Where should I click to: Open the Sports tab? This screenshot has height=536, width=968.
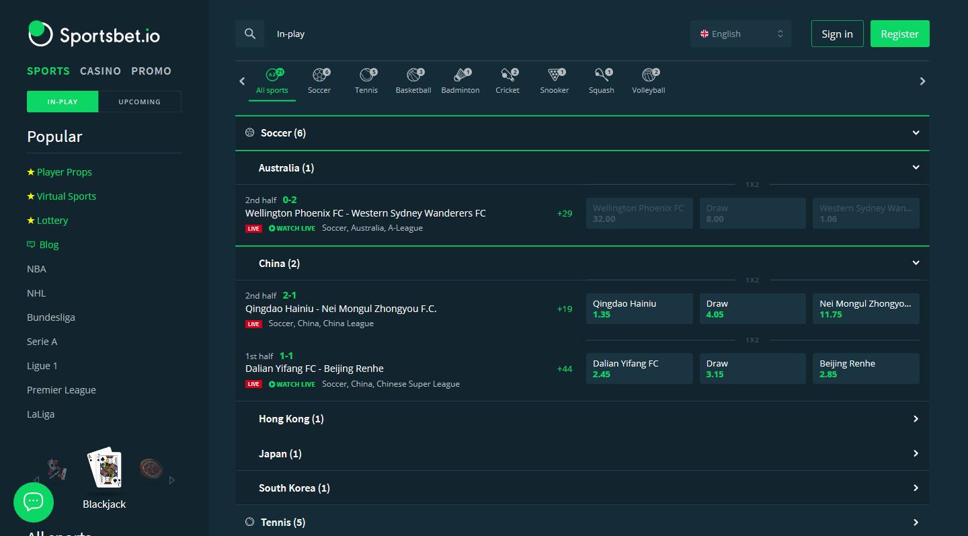pyautogui.click(x=48, y=71)
